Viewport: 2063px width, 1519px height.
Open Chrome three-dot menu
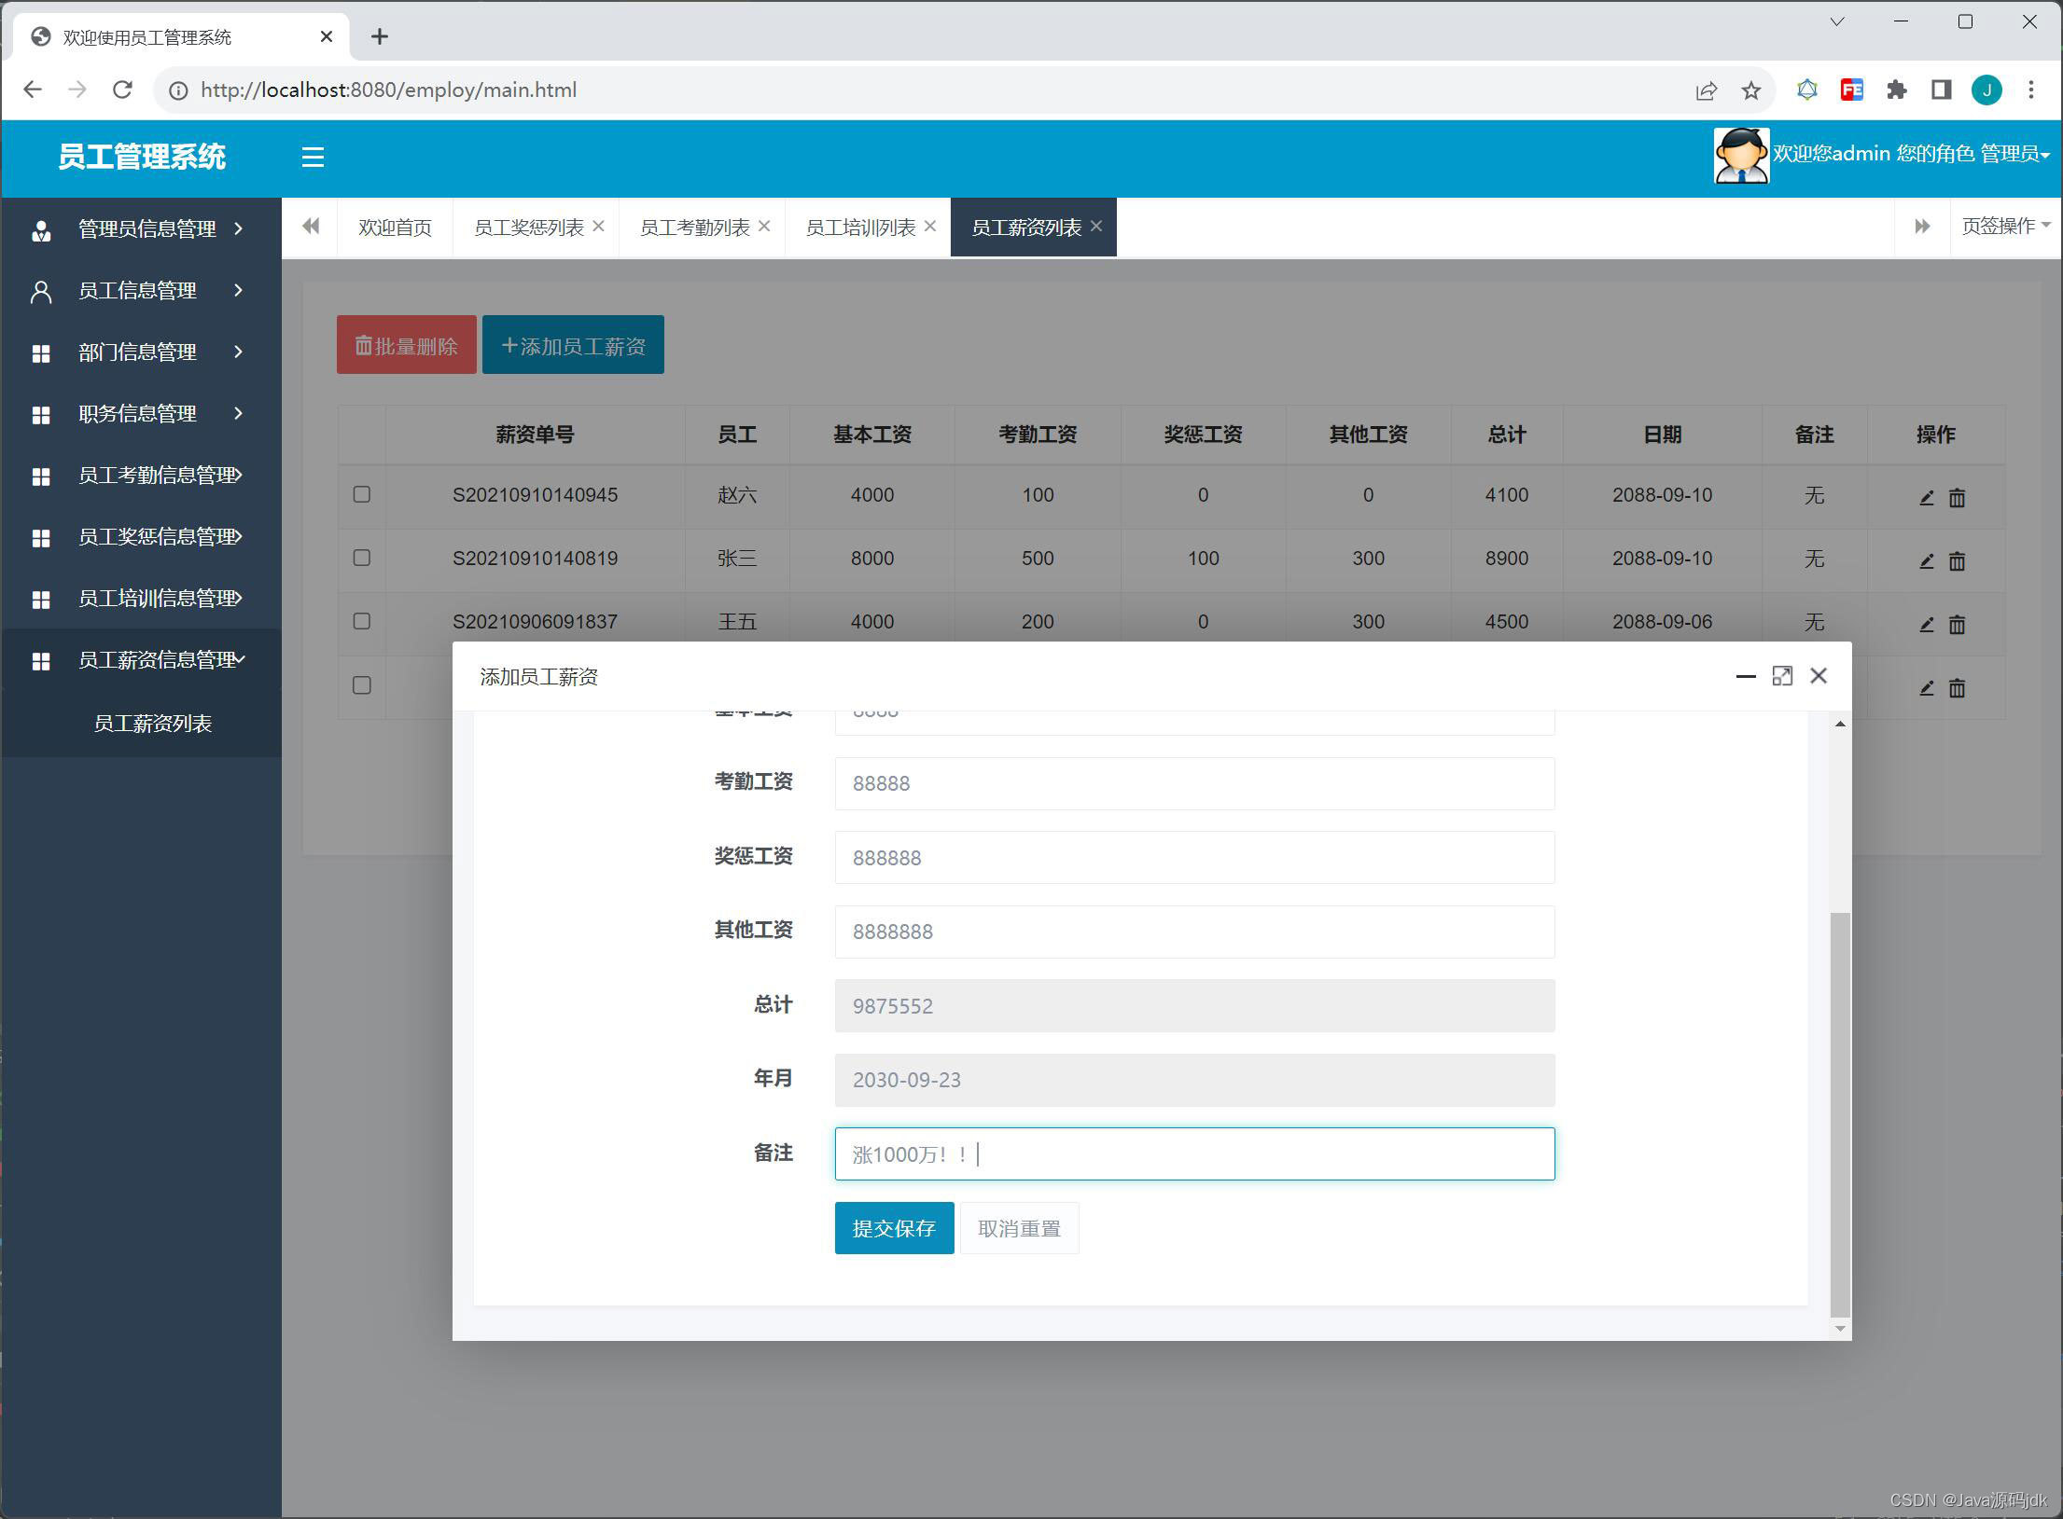pos(2031,90)
